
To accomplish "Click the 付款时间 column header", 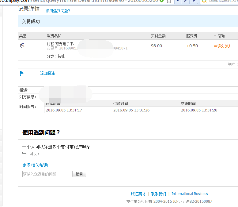I will pos(121,103).
